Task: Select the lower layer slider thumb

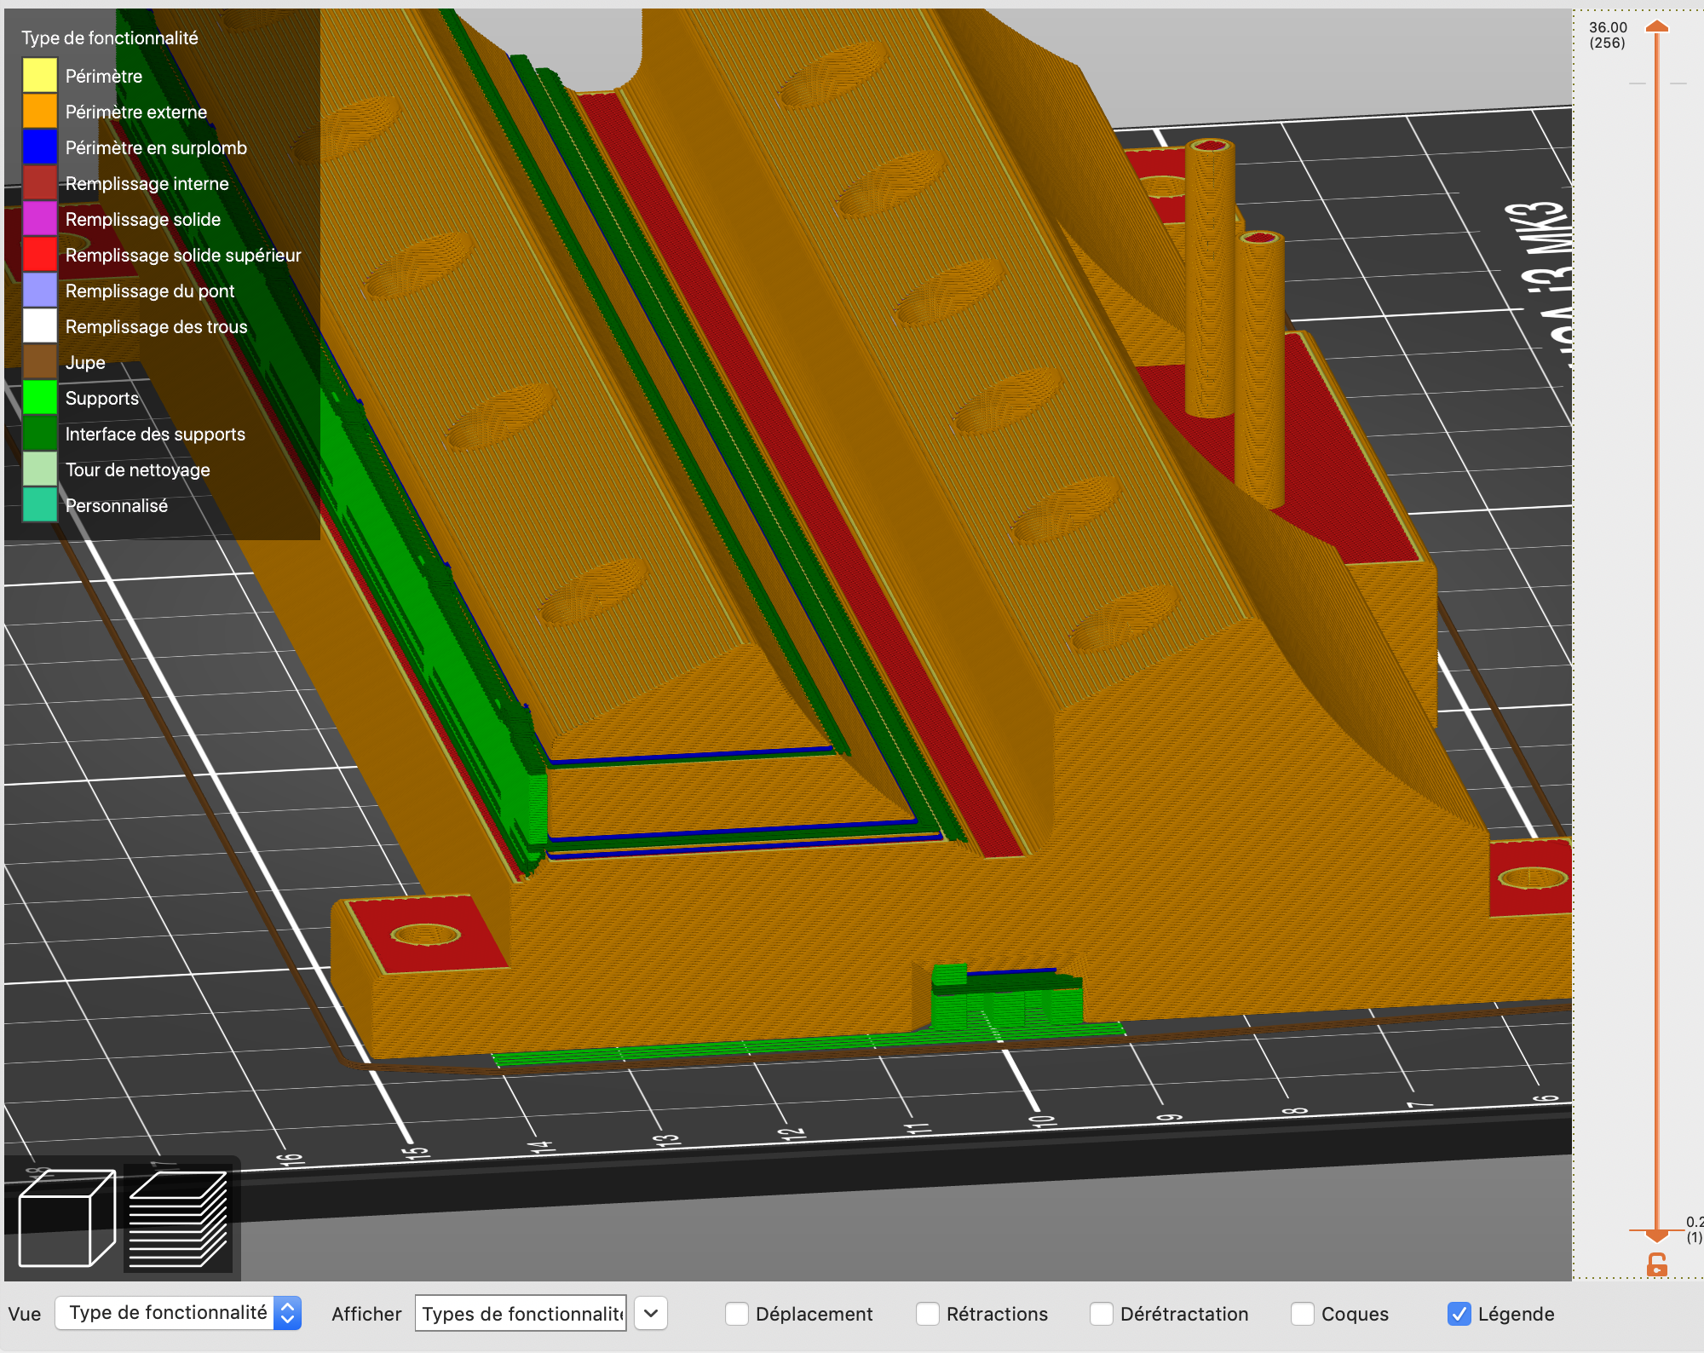Action: pyautogui.click(x=1656, y=1235)
